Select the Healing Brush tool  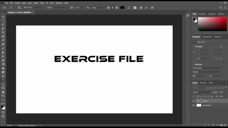(3, 44)
